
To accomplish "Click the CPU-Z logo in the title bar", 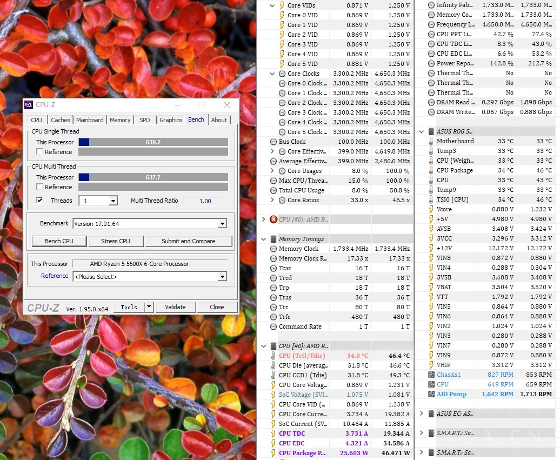I will click(29, 104).
